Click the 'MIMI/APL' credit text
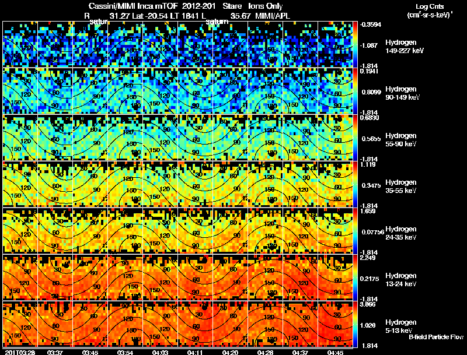This screenshot has width=467, height=355. pos(273,16)
